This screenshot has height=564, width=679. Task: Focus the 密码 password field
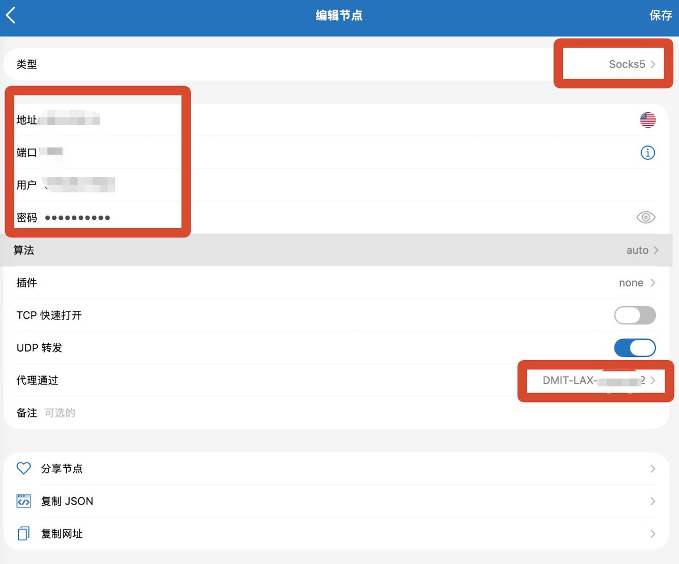[336, 217]
